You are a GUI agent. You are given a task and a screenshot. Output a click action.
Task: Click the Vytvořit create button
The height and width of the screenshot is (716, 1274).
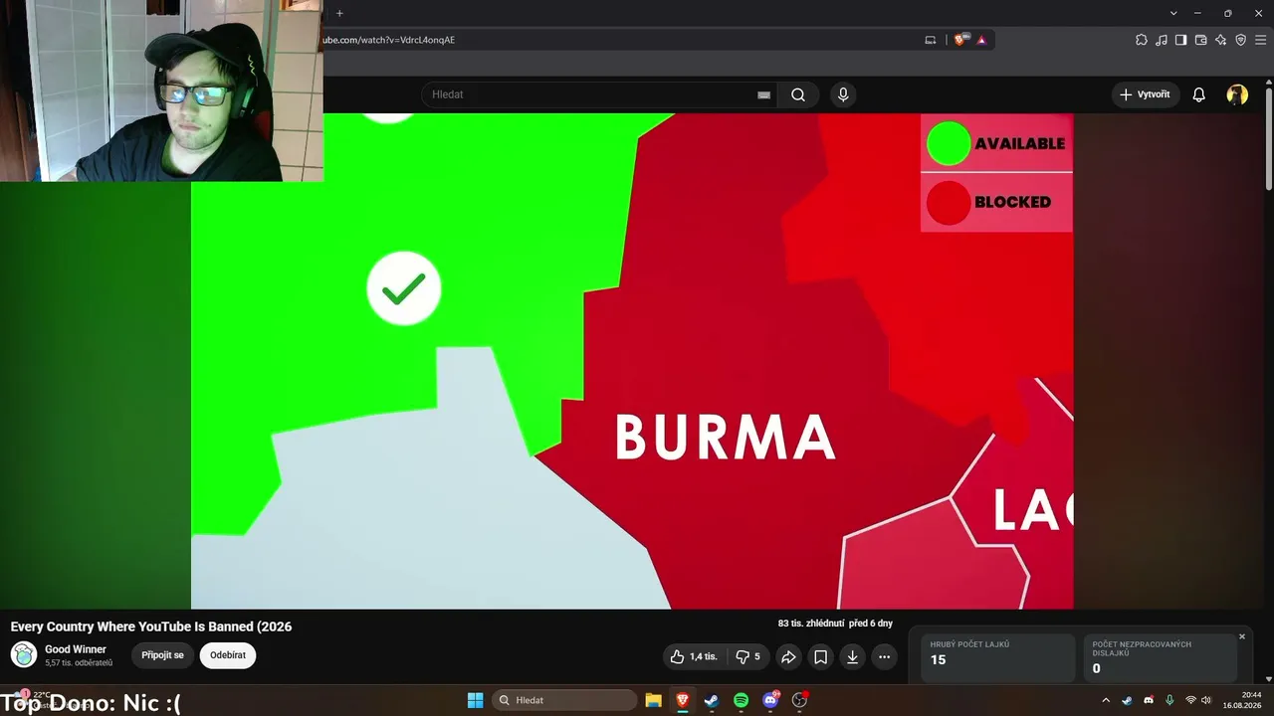(x=1146, y=94)
